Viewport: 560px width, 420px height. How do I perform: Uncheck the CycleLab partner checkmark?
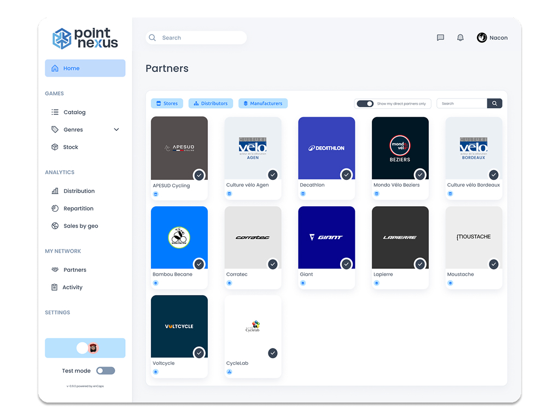click(272, 353)
